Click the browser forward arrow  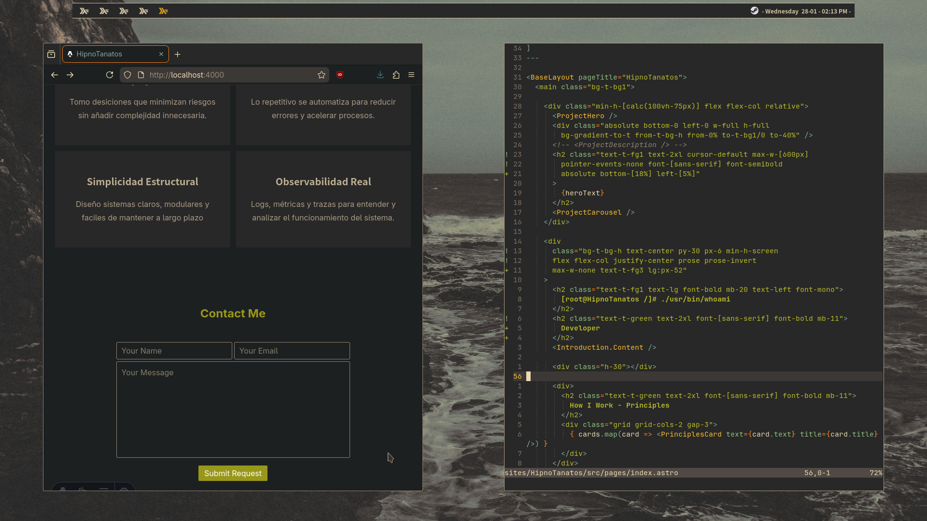coord(70,75)
